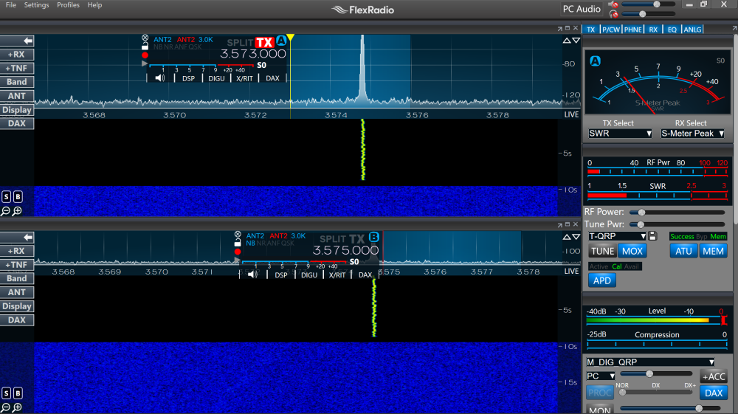Toggle slice A tuning lock icon
Screen dimensions: 738x414
pos(145,46)
